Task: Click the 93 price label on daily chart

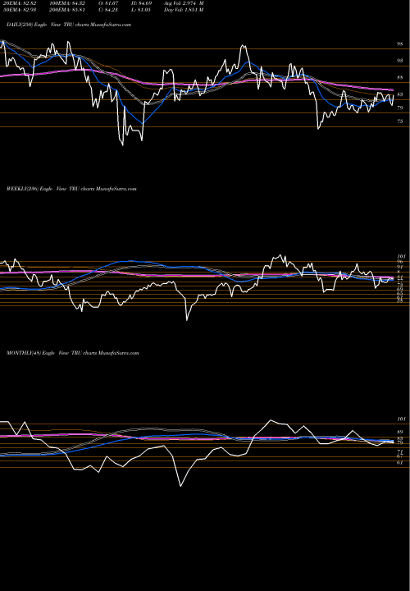Action: tap(400, 60)
